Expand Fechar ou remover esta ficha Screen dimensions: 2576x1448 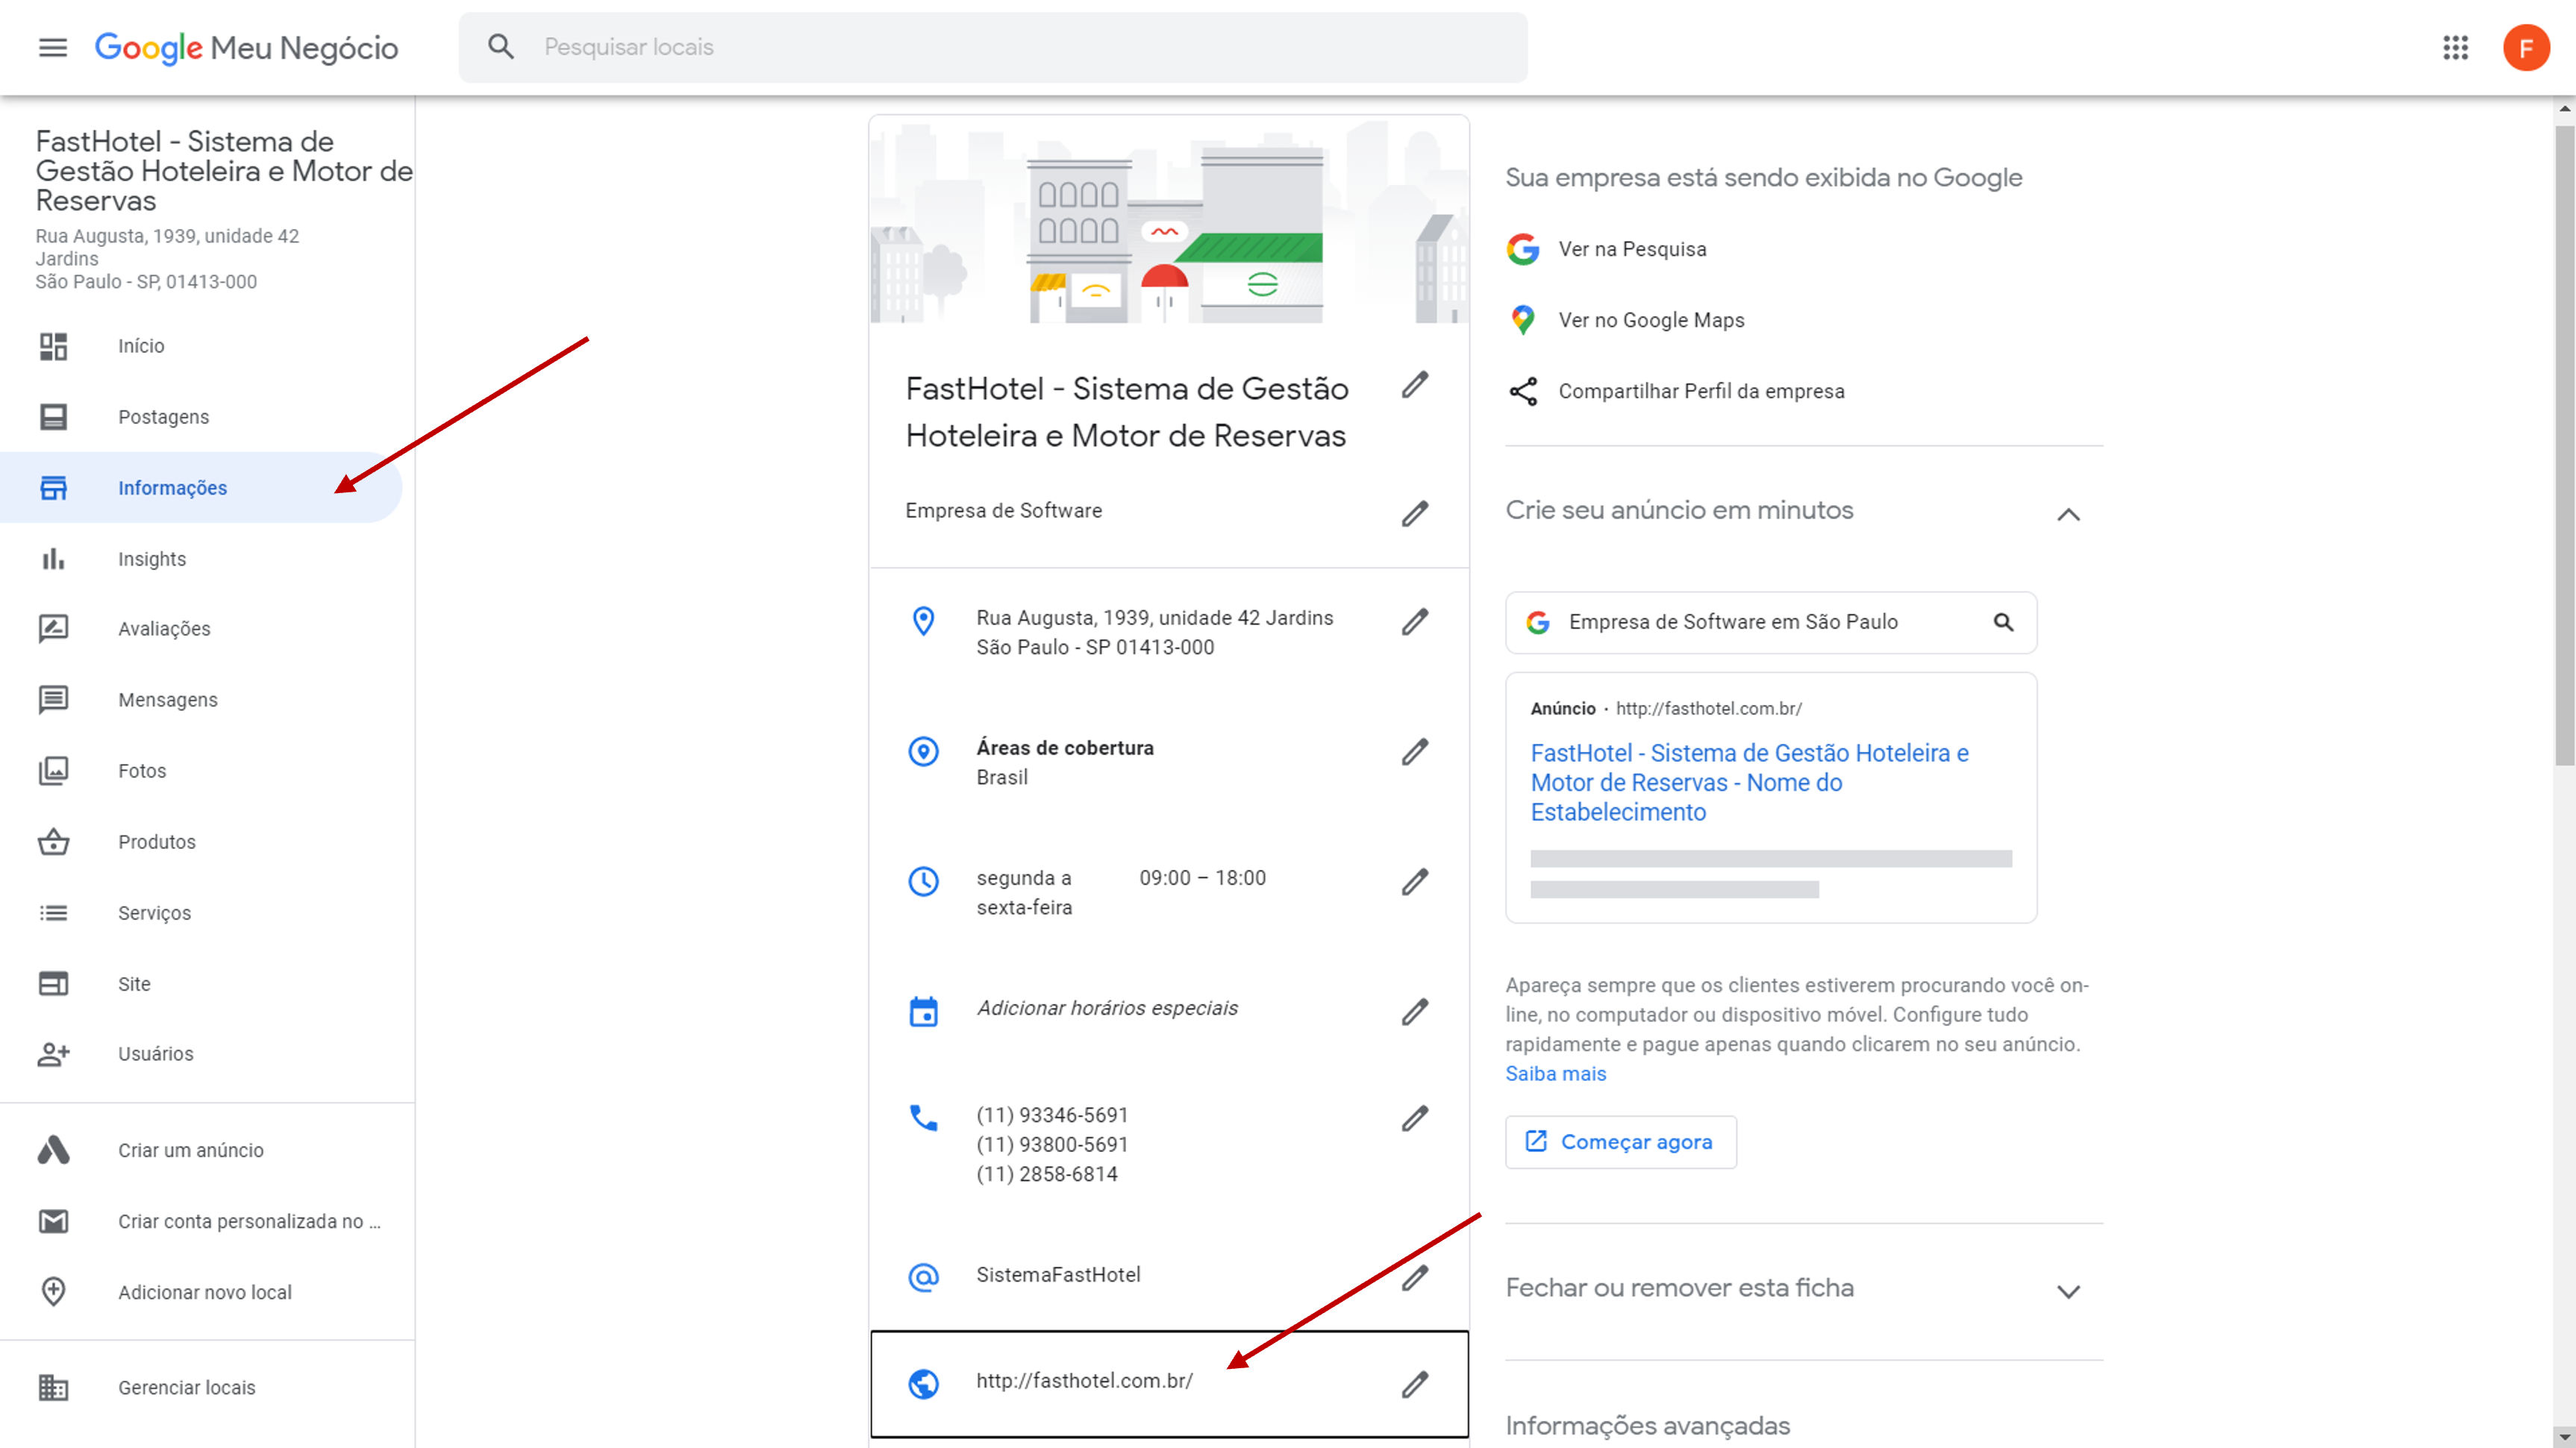pos(2068,1291)
